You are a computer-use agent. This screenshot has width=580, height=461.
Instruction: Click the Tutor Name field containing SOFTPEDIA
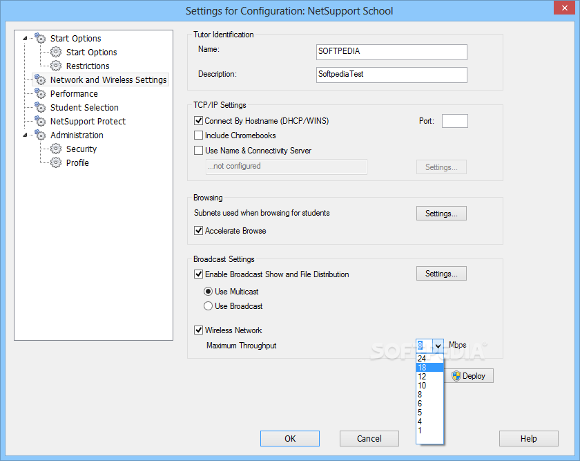click(391, 52)
